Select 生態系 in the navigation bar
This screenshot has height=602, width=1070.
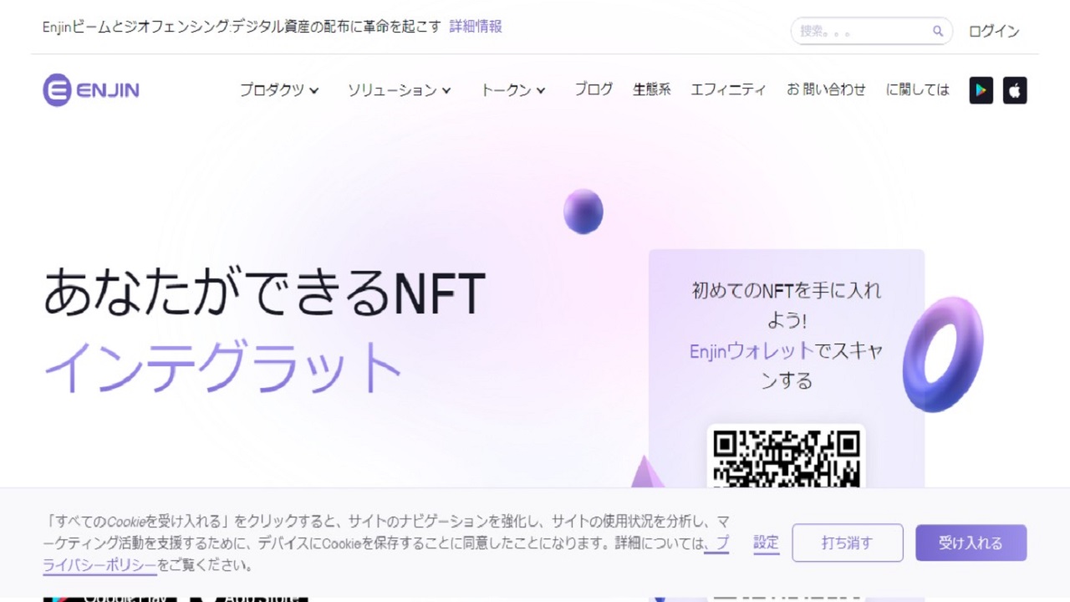(652, 89)
